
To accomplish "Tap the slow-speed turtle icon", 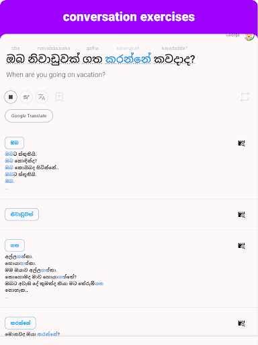I will (x=26, y=97).
